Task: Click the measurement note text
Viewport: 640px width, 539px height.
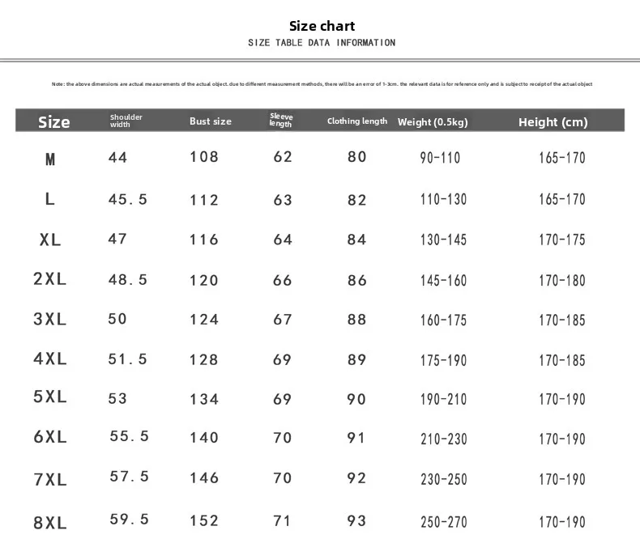Action: tap(322, 84)
